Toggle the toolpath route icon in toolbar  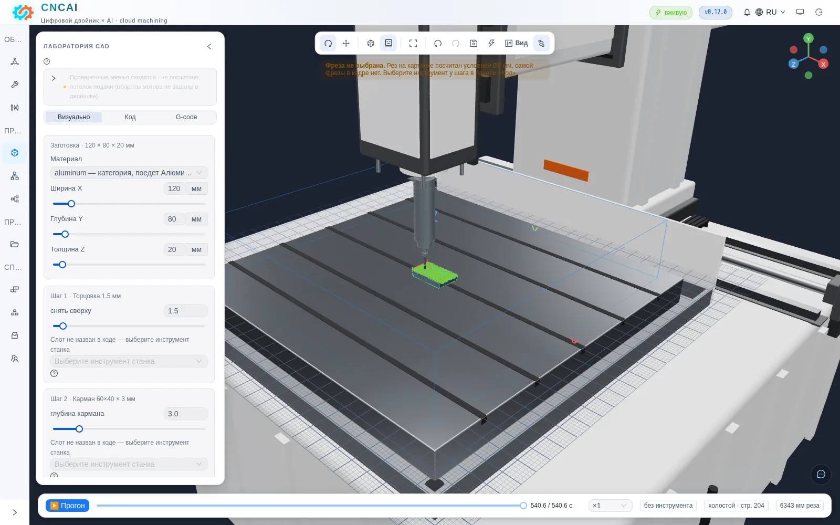(x=541, y=43)
